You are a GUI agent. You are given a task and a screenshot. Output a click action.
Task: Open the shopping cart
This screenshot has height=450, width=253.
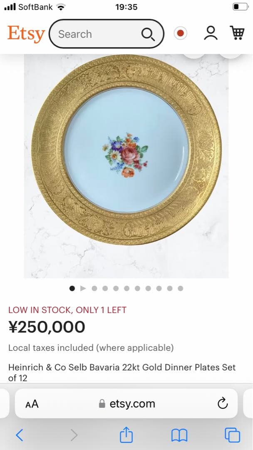(x=237, y=33)
